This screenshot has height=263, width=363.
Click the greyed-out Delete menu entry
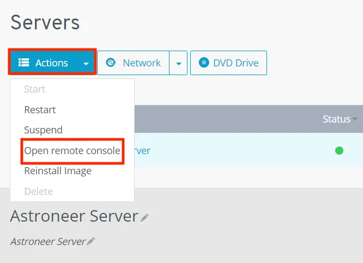[39, 192]
